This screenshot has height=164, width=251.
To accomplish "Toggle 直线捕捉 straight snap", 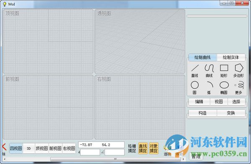I will click(x=143, y=148).
